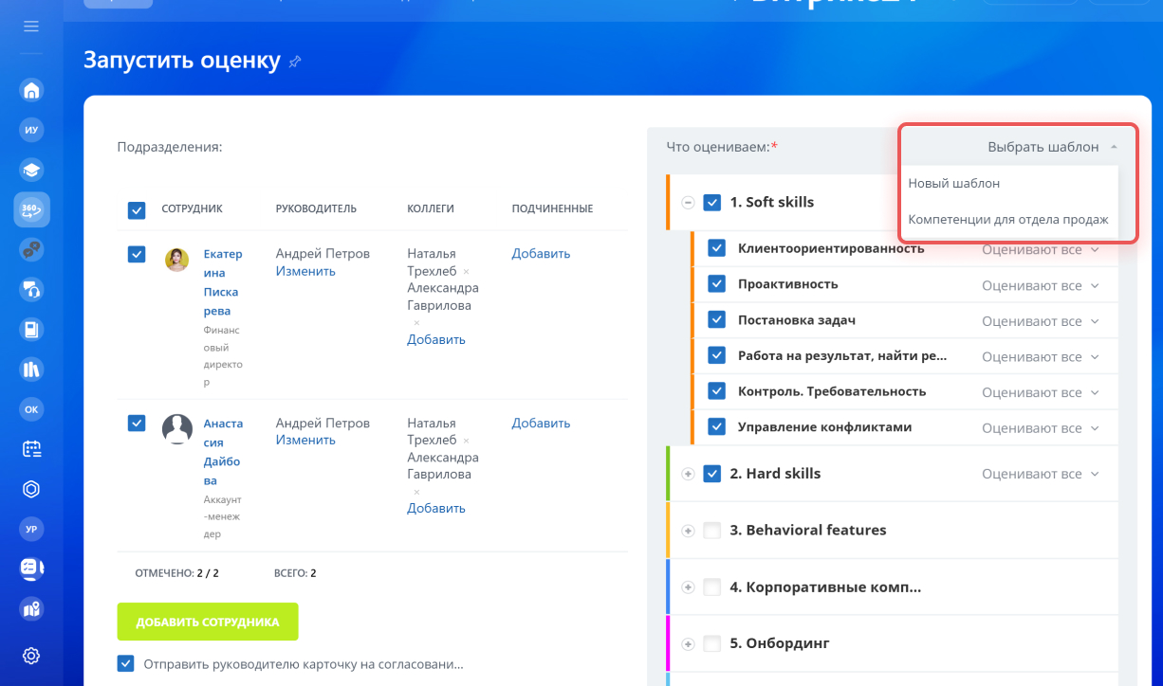Remove colleague Наталья Трехлеб from Екатерина's row
This screenshot has width=1163, height=686.
coord(466,271)
